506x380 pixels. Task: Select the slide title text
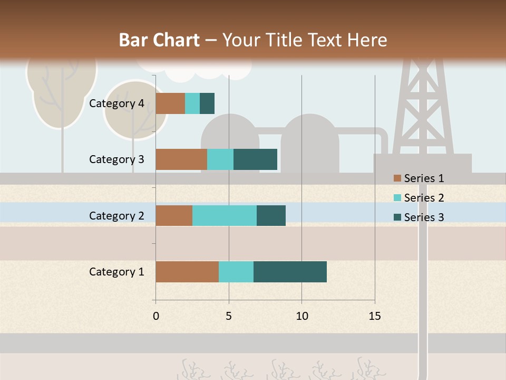(x=253, y=40)
